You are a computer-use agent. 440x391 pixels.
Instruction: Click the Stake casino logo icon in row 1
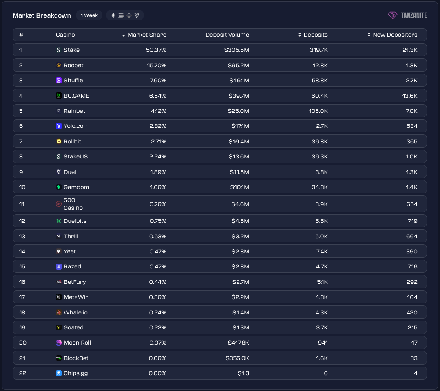coord(59,50)
